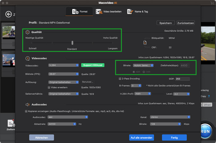
Task: Switch to the Format tab
Action: pyautogui.click(x=80, y=12)
